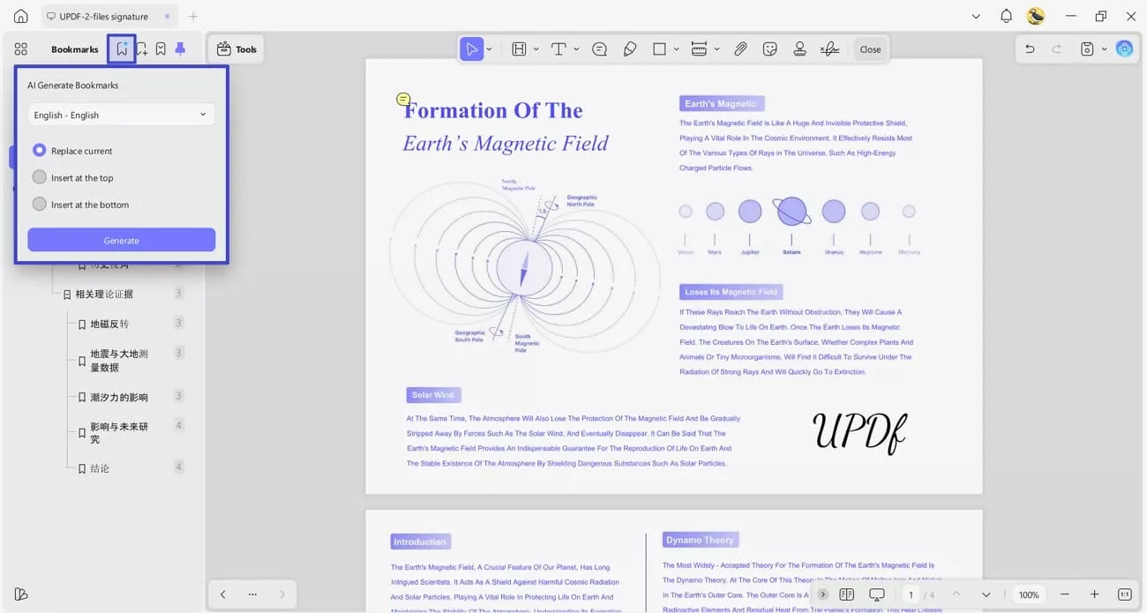Open cursor tool dropdown arrow

[x=489, y=49]
